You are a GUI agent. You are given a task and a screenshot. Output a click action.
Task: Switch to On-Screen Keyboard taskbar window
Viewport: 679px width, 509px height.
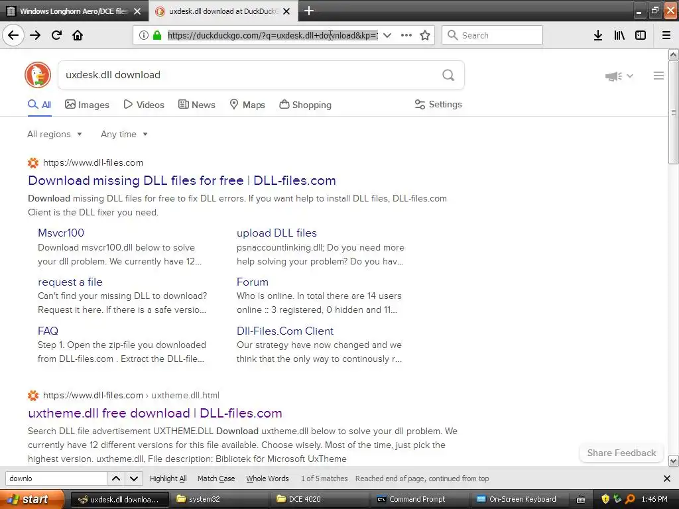click(x=520, y=499)
